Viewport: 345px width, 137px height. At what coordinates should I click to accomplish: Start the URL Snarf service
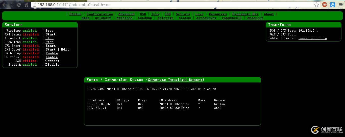tap(51, 46)
